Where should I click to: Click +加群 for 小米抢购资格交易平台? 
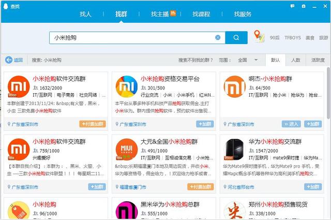pos(205,124)
